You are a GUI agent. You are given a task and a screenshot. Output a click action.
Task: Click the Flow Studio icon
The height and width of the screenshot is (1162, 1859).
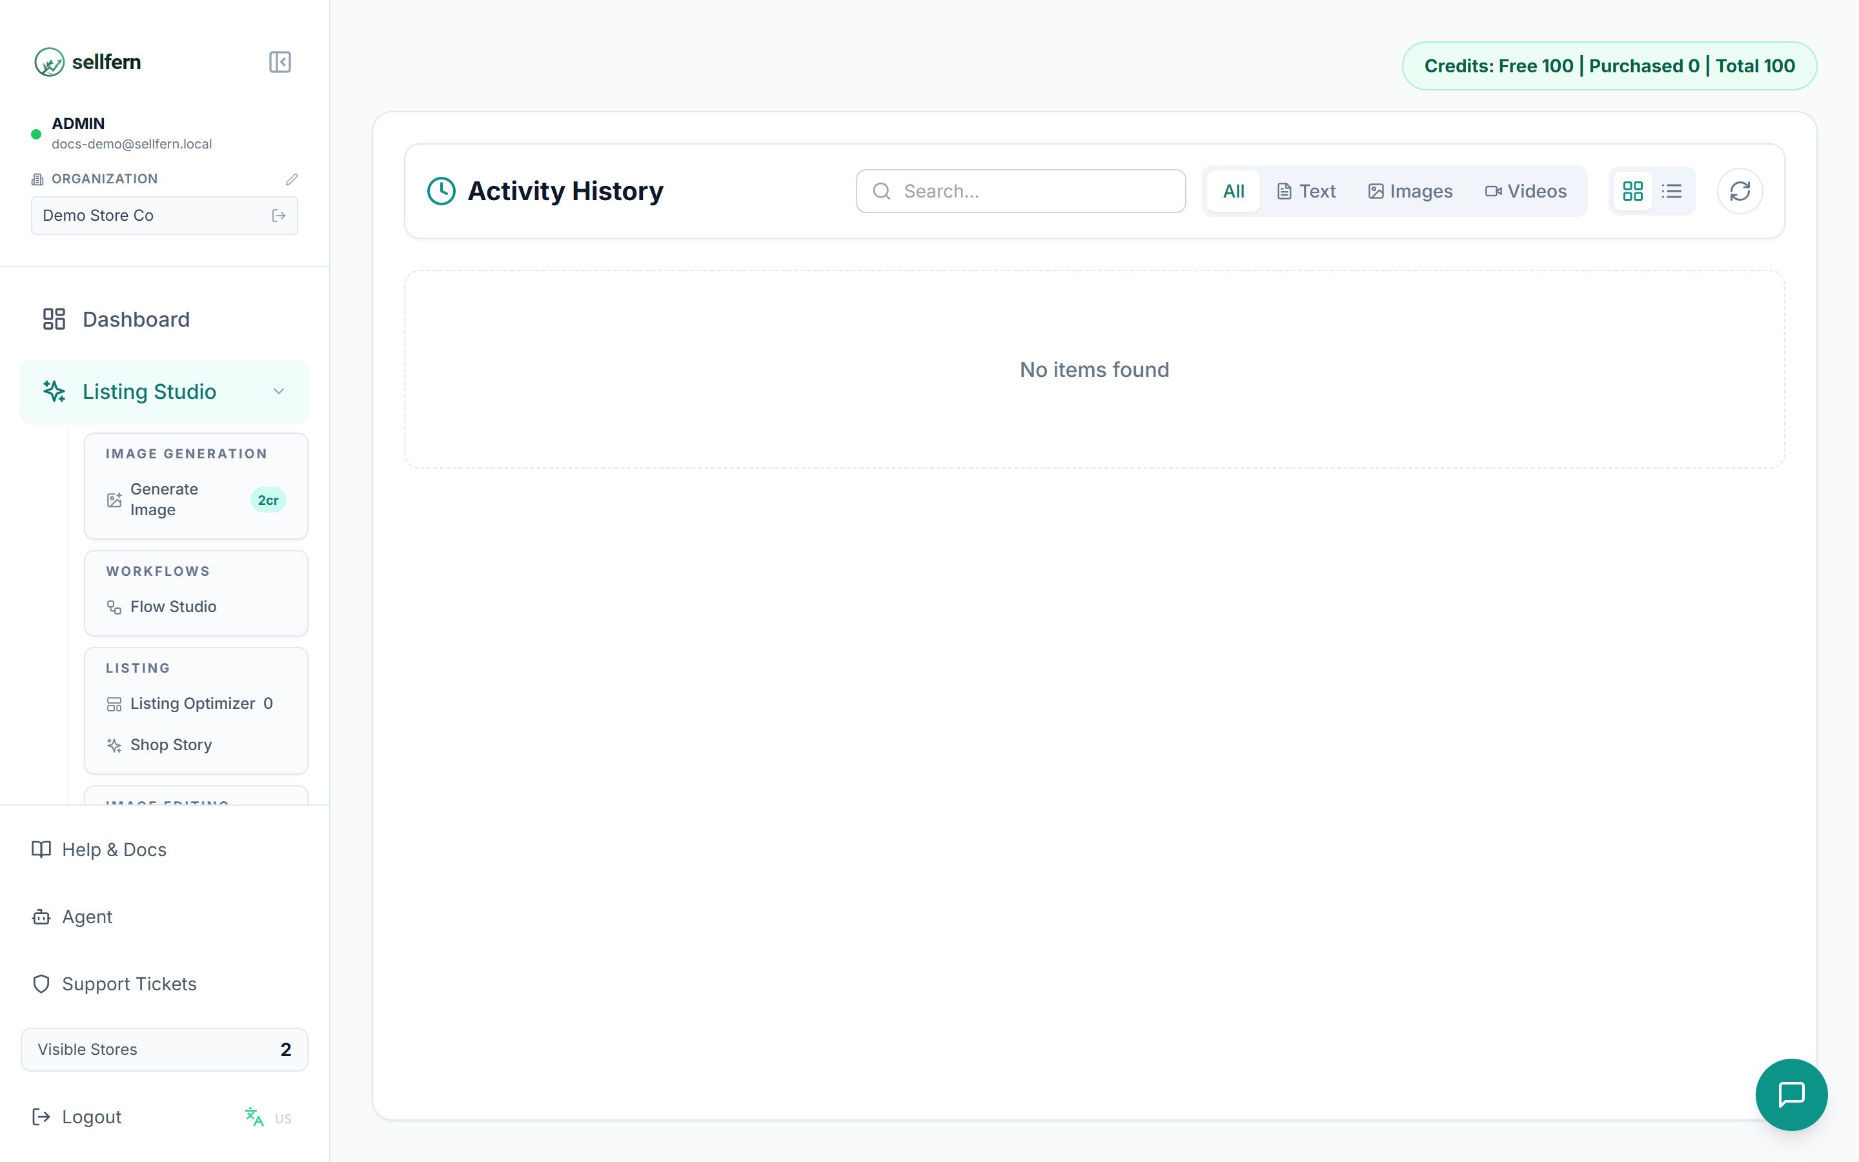114,608
